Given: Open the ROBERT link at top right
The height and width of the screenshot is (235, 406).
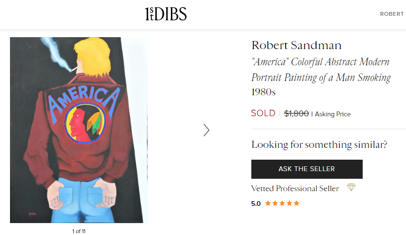Looking at the screenshot, I should [x=392, y=14].
